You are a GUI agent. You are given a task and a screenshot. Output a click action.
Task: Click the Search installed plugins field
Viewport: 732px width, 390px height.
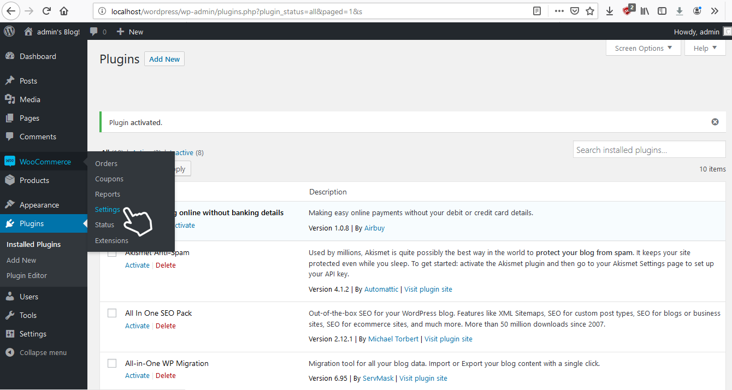tap(649, 150)
